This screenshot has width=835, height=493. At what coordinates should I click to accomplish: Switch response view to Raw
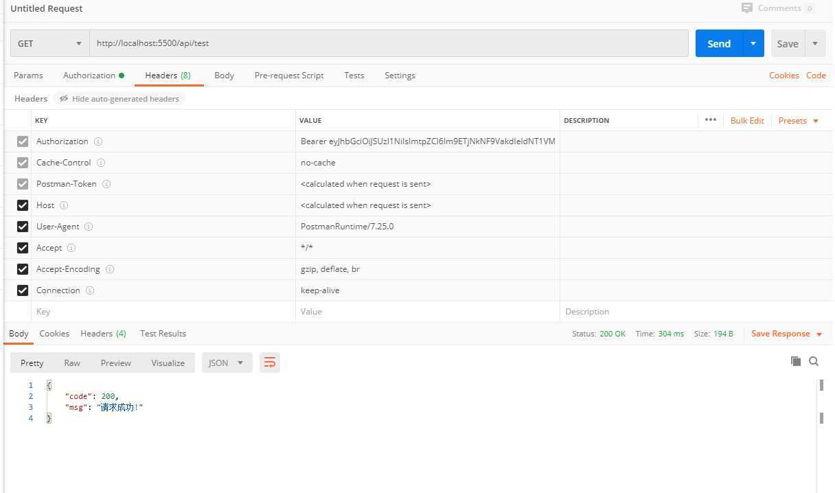(x=72, y=363)
